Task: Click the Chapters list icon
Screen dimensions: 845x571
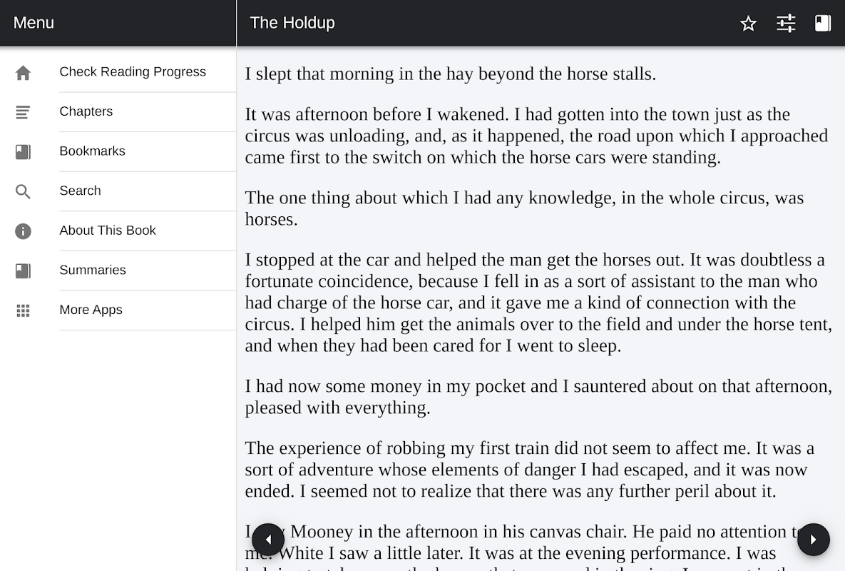Action: point(23,112)
